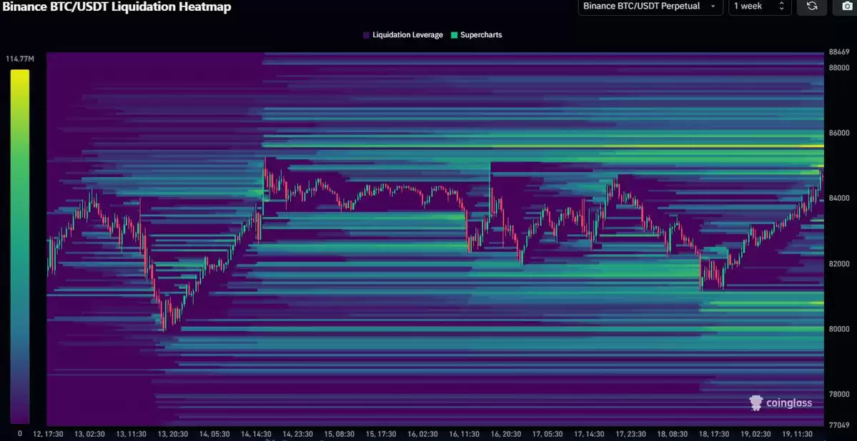Click the 86000 price axis label
This screenshot has width=857, height=441.
click(x=839, y=133)
